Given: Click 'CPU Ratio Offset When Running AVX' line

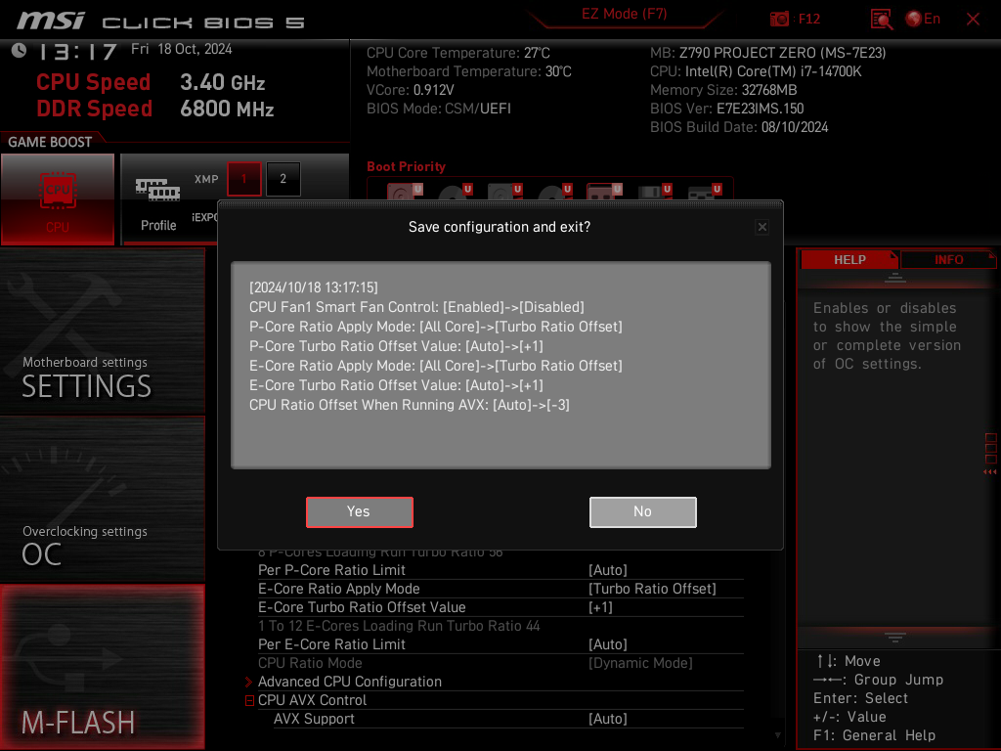Looking at the screenshot, I should pos(410,405).
